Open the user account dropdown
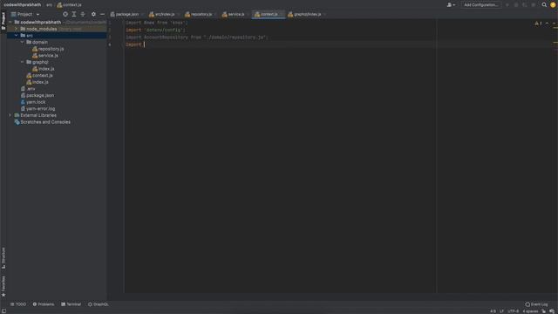Screen dimensions: 558x314 451,5
